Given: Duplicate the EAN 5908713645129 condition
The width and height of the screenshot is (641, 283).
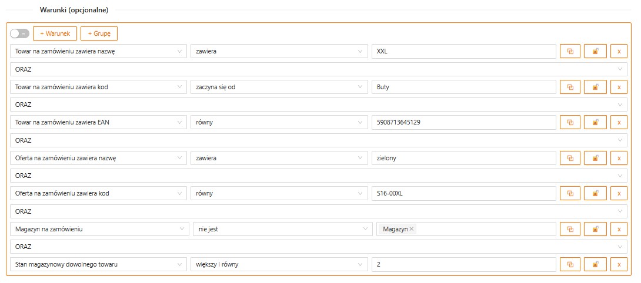Looking at the screenshot, I should pyautogui.click(x=570, y=123).
